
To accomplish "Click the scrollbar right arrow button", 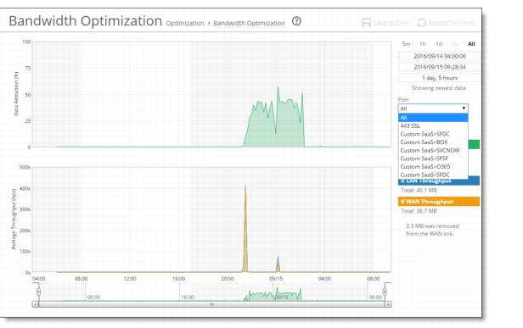I will click(x=388, y=304).
